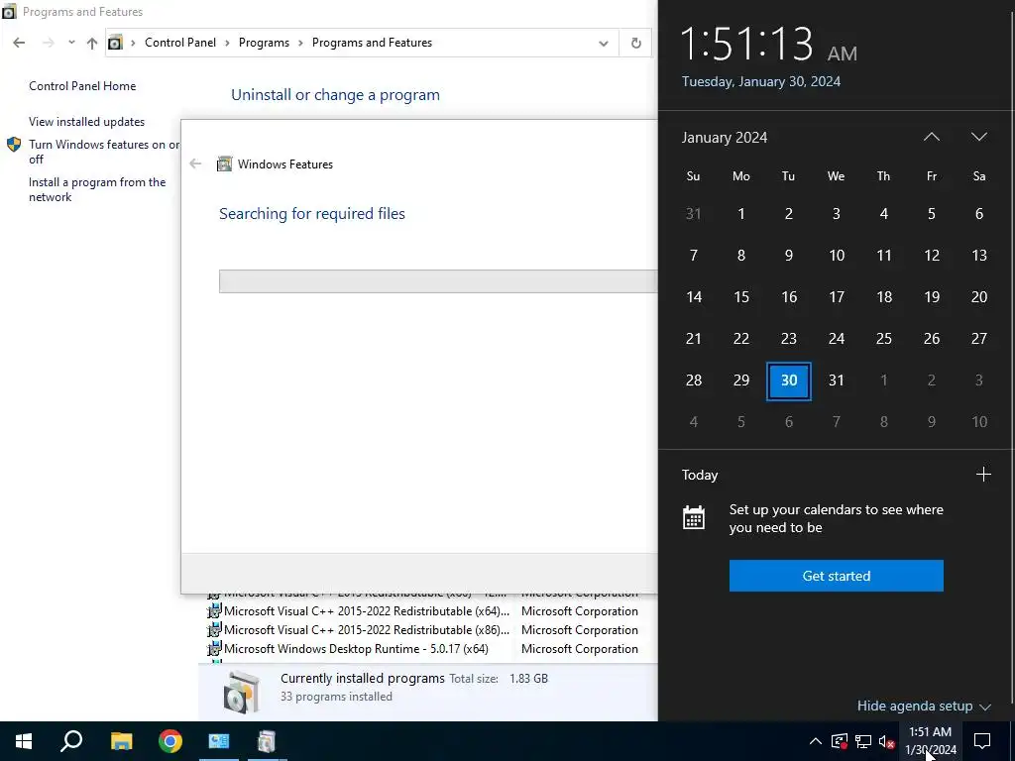This screenshot has width=1015, height=761.
Task: Open View installed updates link
Action: coord(87,122)
